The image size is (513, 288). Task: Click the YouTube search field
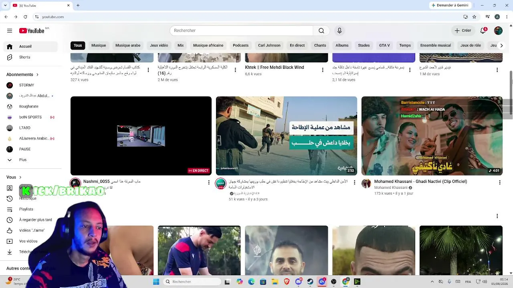(x=241, y=31)
